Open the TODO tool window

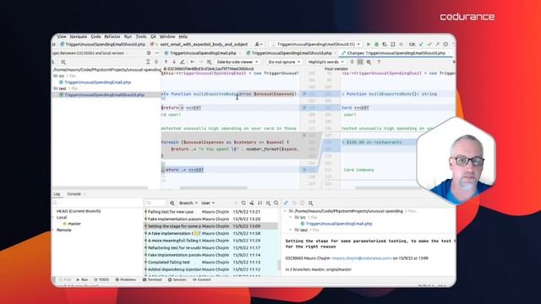tap(101, 280)
